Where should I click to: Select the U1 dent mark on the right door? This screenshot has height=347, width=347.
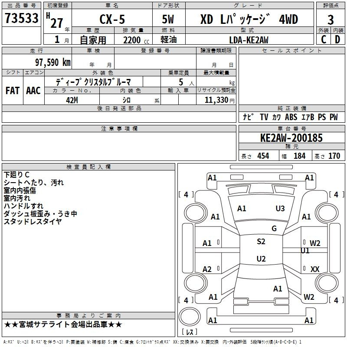(x=305, y=251)
